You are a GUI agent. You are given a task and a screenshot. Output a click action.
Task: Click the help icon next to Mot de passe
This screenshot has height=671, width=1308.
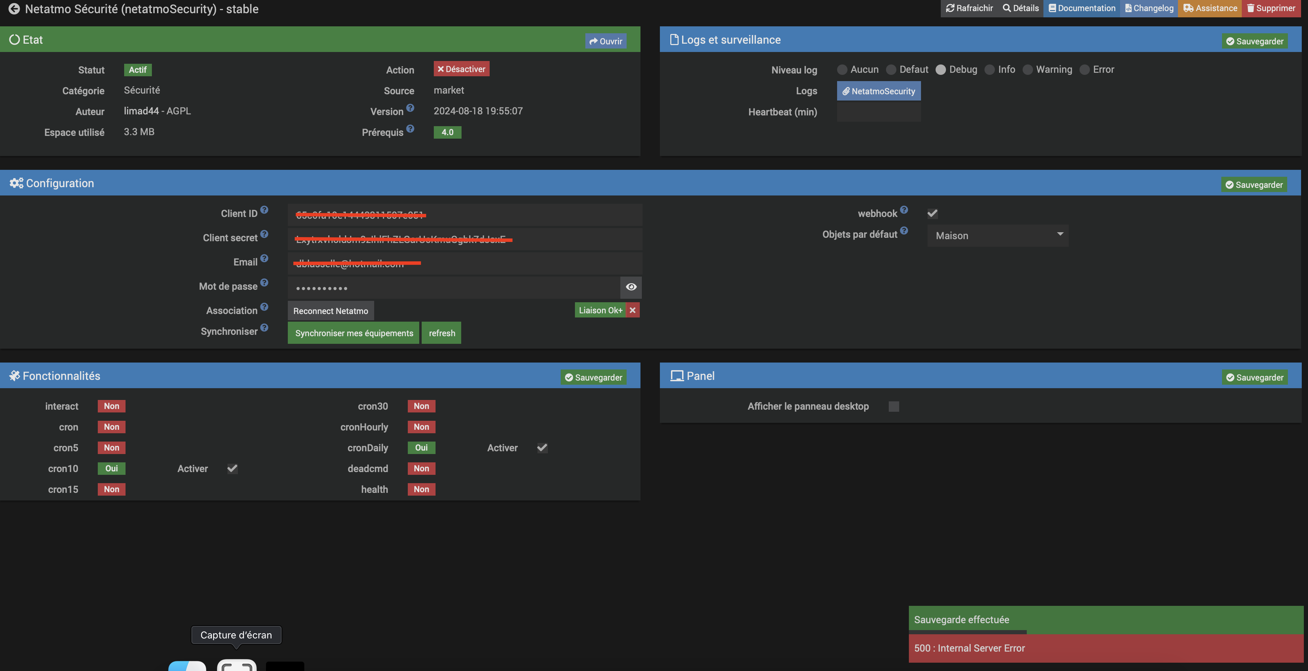click(264, 282)
